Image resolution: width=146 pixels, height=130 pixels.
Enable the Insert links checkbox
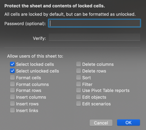coord(13,110)
